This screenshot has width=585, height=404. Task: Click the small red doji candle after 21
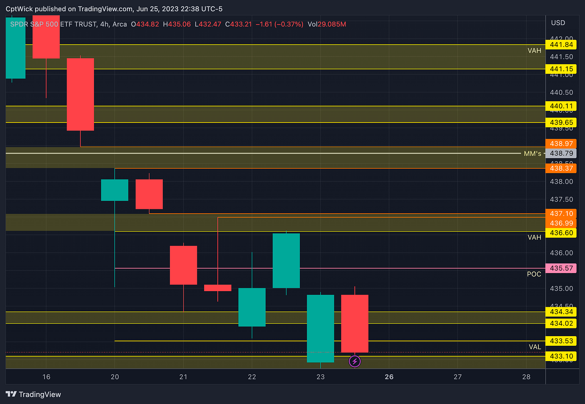(218, 288)
